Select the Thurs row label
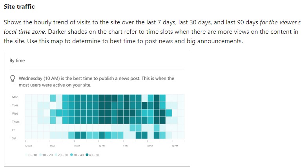The image size is (306, 168). point(15,122)
